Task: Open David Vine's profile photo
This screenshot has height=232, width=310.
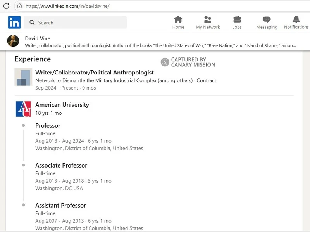Action: tap(13, 41)
